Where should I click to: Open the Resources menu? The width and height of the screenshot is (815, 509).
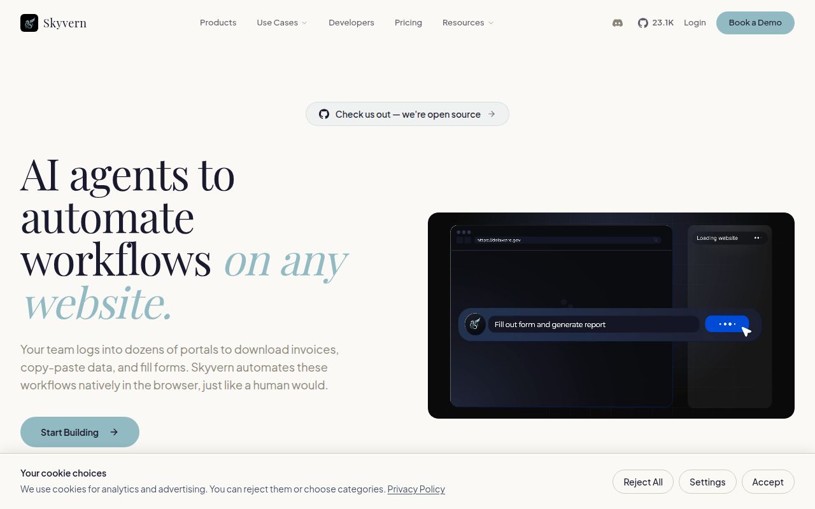click(468, 23)
